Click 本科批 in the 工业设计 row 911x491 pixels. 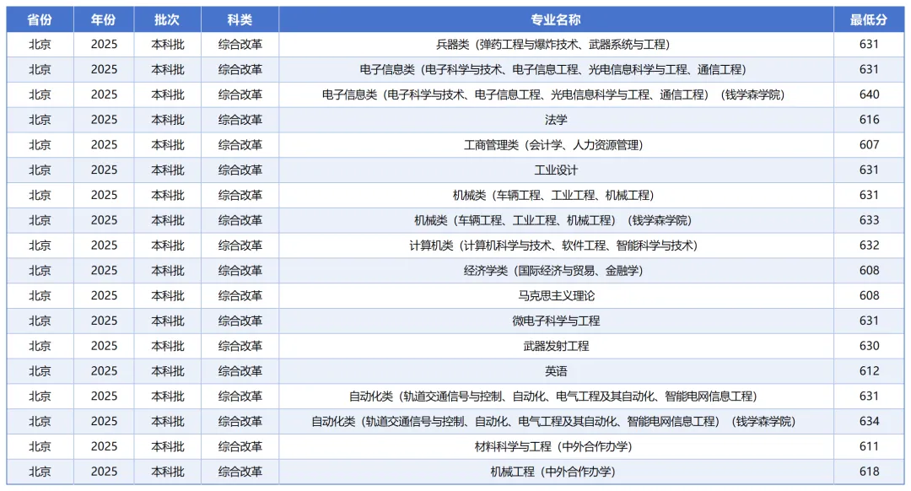[168, 170]
